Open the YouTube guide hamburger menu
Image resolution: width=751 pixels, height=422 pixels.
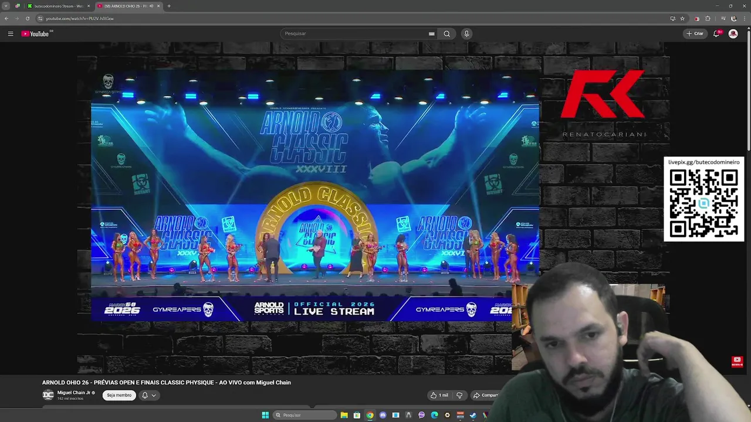tap(11, 33)
